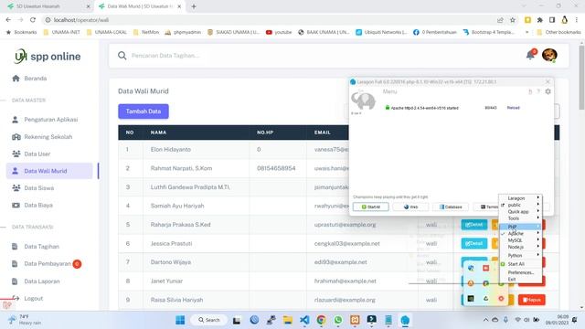Viewport: 585px width, 329px height.
Task: Click the Windows Start button
Action: (x=180, y=320)
